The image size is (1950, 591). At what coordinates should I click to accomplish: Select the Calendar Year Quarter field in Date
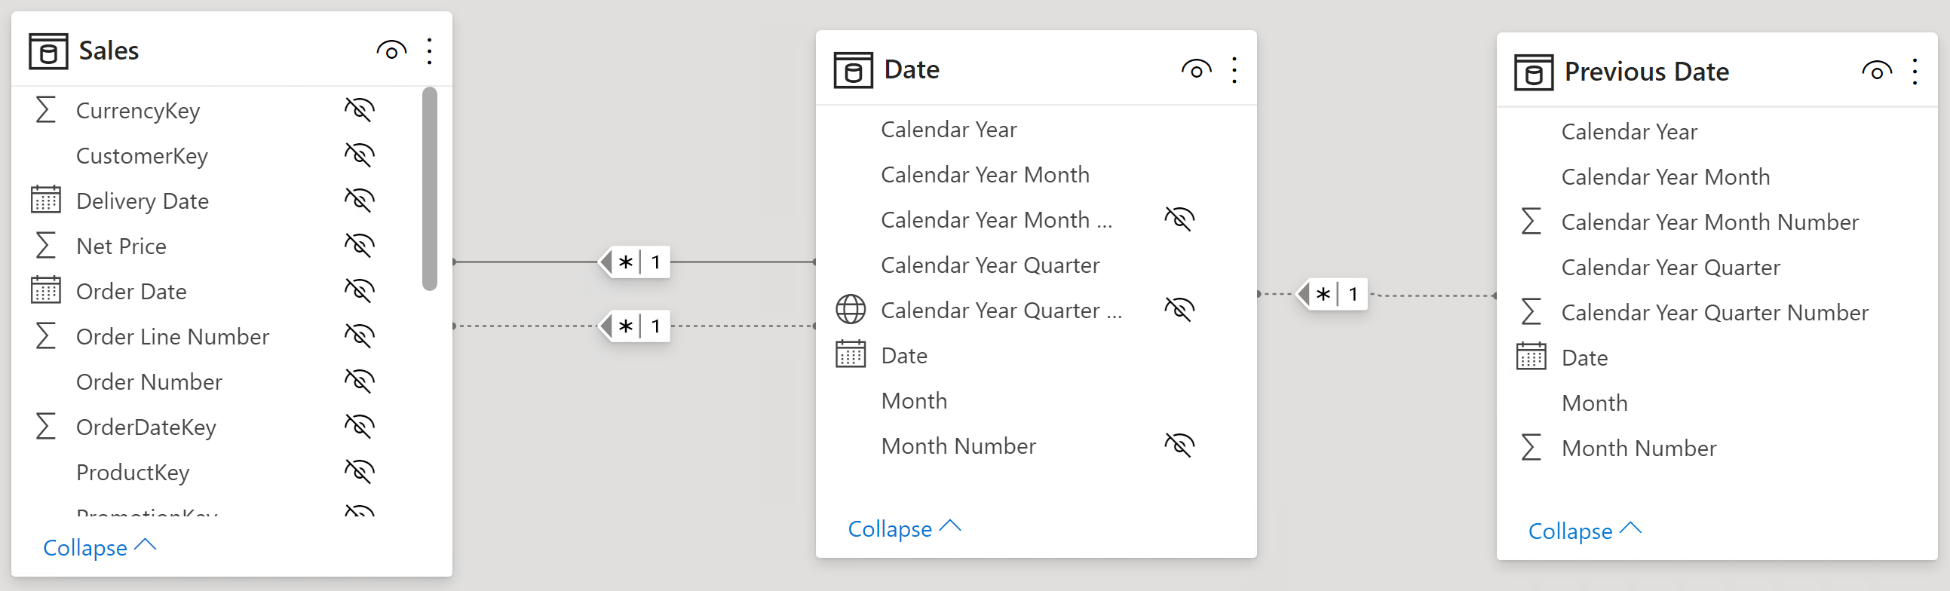point(990,265)
